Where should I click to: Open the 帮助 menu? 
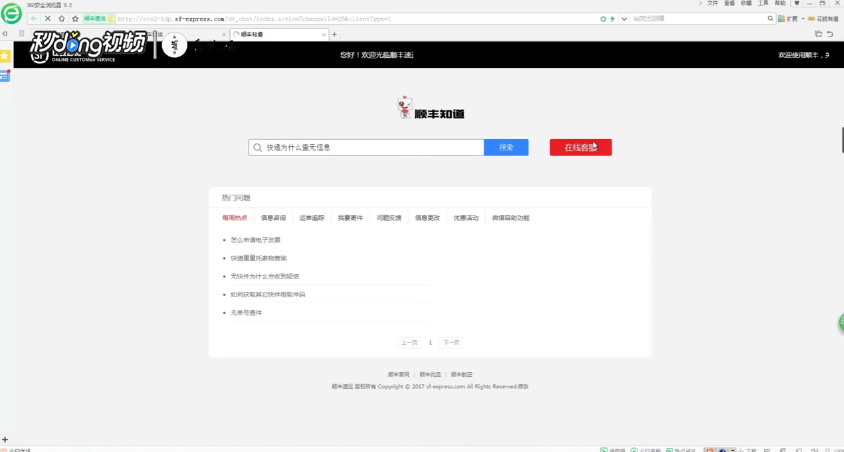(x=780, y=3)
